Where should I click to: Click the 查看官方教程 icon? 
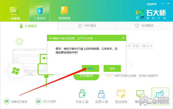(7, 101)
